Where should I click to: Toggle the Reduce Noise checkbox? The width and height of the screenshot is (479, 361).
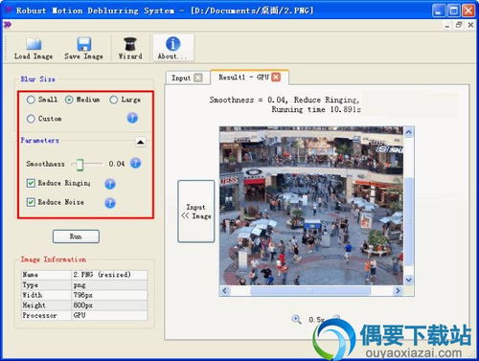click(31, 202)
